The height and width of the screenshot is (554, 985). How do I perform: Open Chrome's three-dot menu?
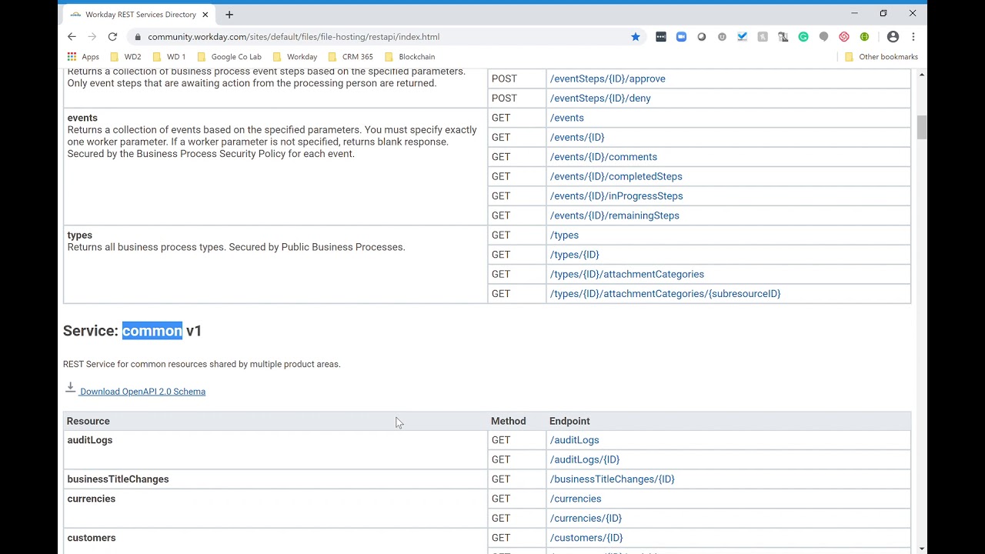[x=913, y=37]
